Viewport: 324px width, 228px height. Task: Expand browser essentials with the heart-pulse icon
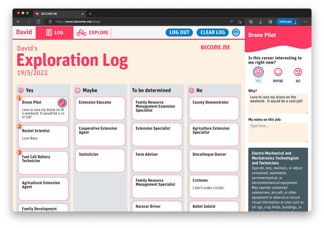[270, 22]
